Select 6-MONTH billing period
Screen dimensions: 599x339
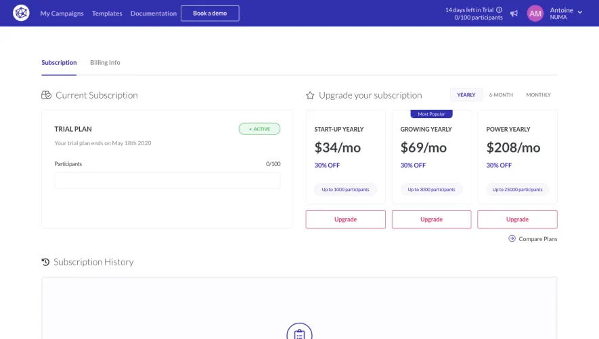point(501,95)
